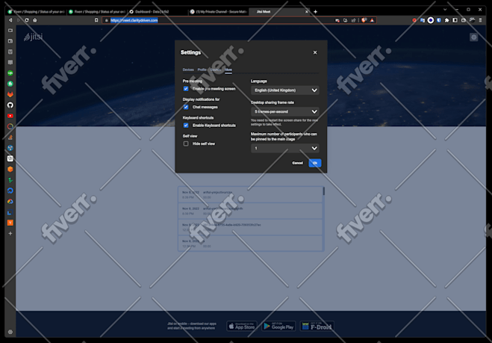Open Brave Shields lion icon
The height and width of the screenshot is (343, 492).
pos(364,20)
